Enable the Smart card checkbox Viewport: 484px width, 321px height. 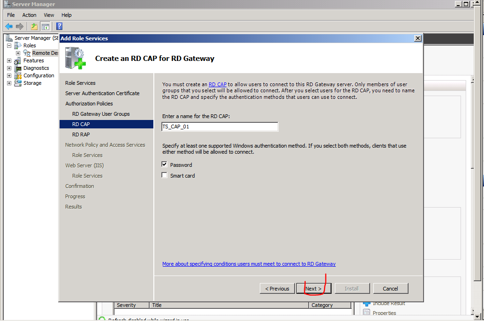coord(164,175)
